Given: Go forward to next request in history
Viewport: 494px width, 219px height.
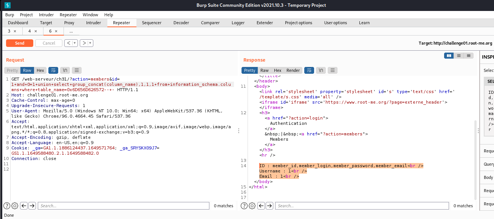Looking at the screenshot, I should [84, 43].
